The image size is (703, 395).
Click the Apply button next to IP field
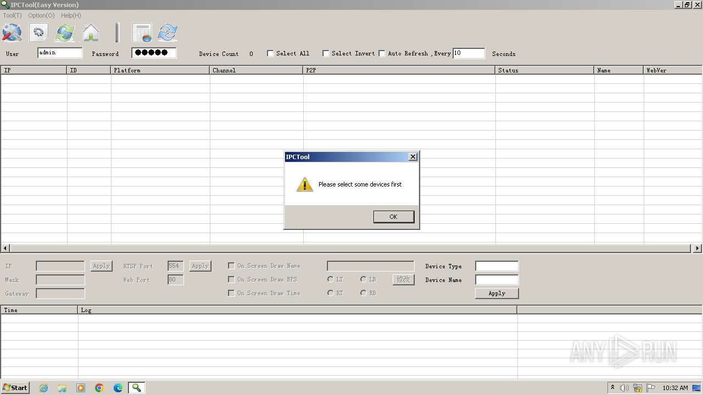(x=101, y=266)
